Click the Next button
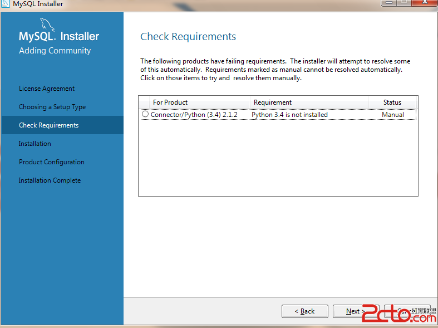 point(356,311)
